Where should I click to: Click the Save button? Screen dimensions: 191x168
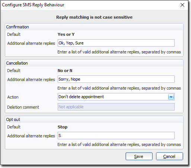[x=139, y=156]
